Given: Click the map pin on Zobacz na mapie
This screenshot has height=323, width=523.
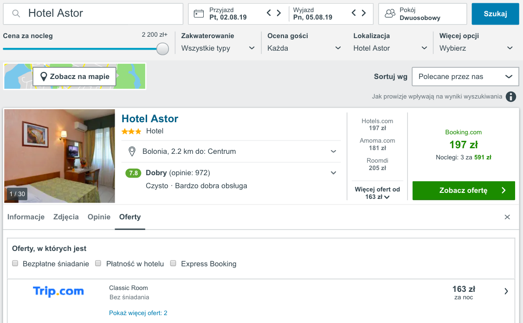Looking at the screenshot, I should point(43,77).
